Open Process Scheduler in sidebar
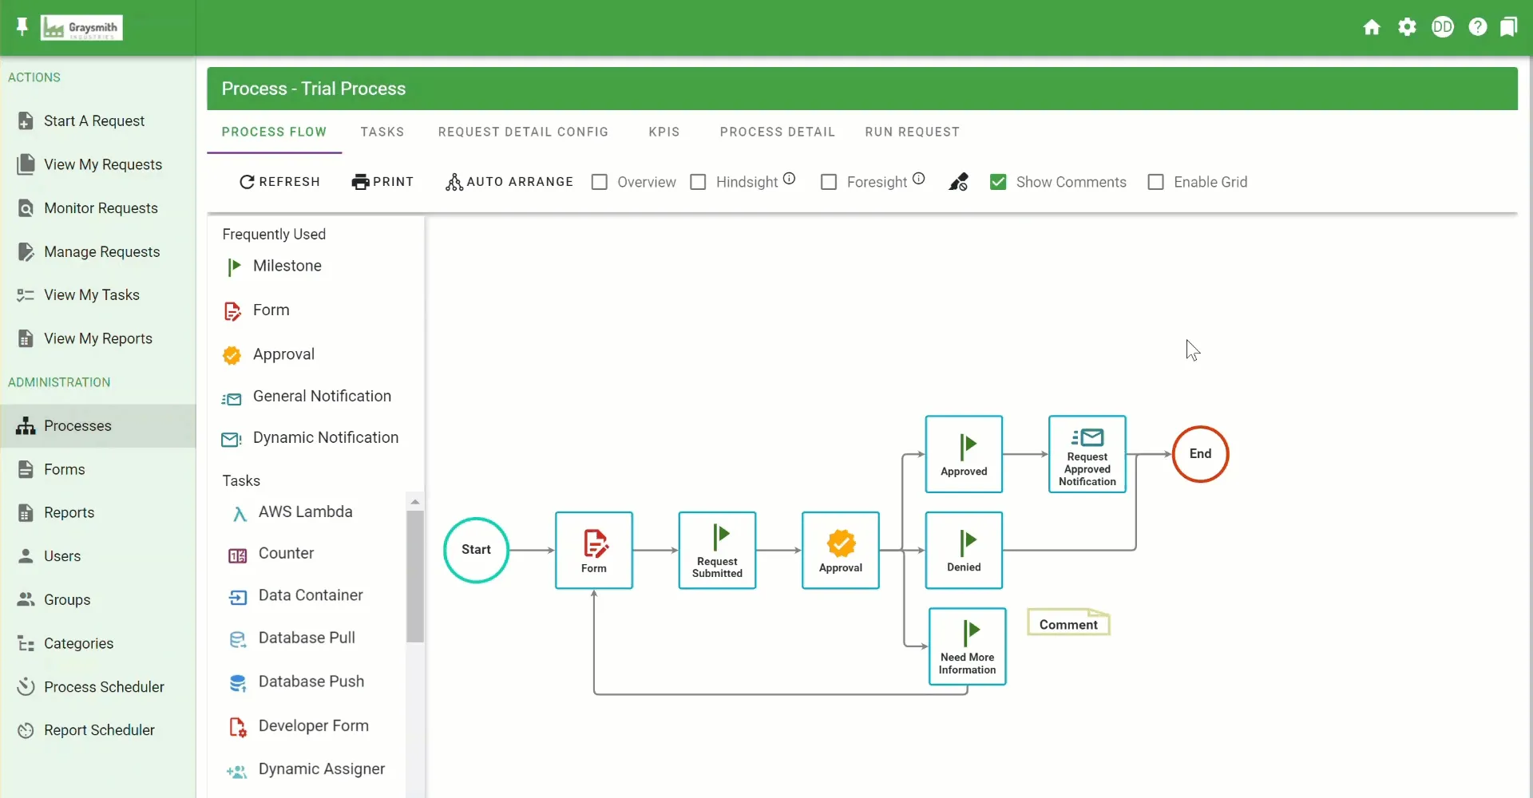This screenshot has width=1533, height=798. click(x=104, y=687)
